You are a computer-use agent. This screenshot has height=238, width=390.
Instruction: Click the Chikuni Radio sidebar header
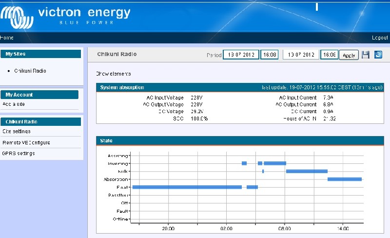tap(41, 121)
